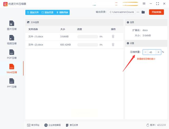
Task: Delete 文件- (1).docx with trash icon
Action: point(113,37)
